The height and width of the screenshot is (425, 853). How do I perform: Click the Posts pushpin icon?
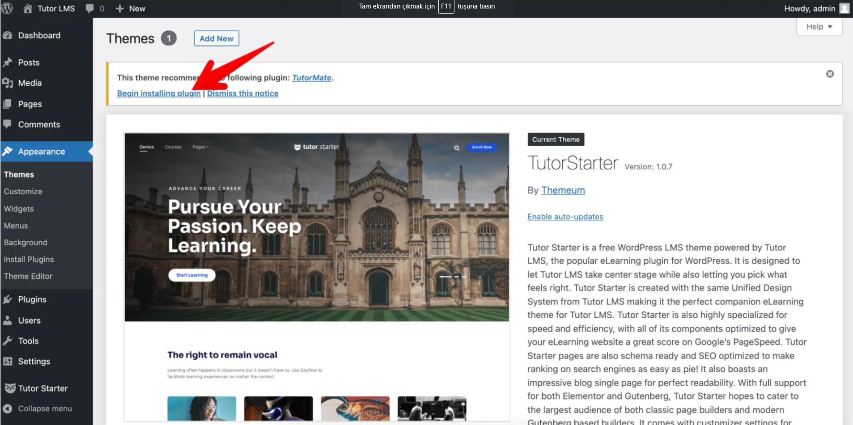(x=8, y=62)
